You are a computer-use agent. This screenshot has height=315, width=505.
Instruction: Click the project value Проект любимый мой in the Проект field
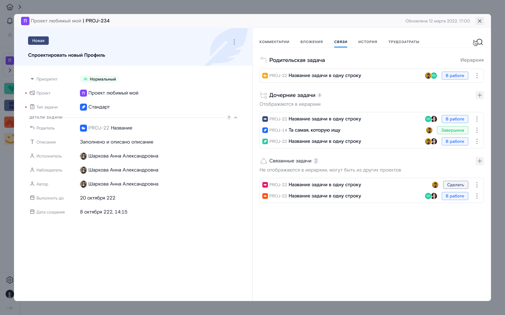coord(113,93)
